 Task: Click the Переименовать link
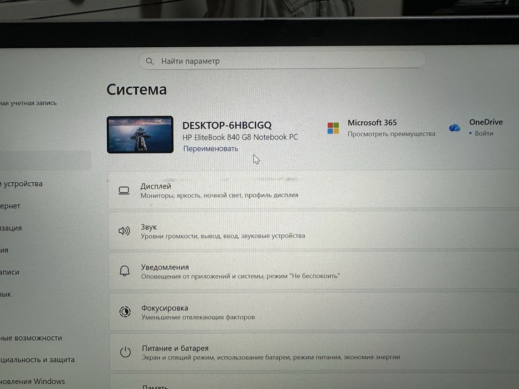[x=210, y=148]
